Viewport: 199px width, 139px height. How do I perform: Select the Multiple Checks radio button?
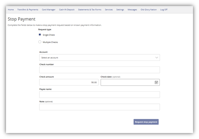(40, 42)
